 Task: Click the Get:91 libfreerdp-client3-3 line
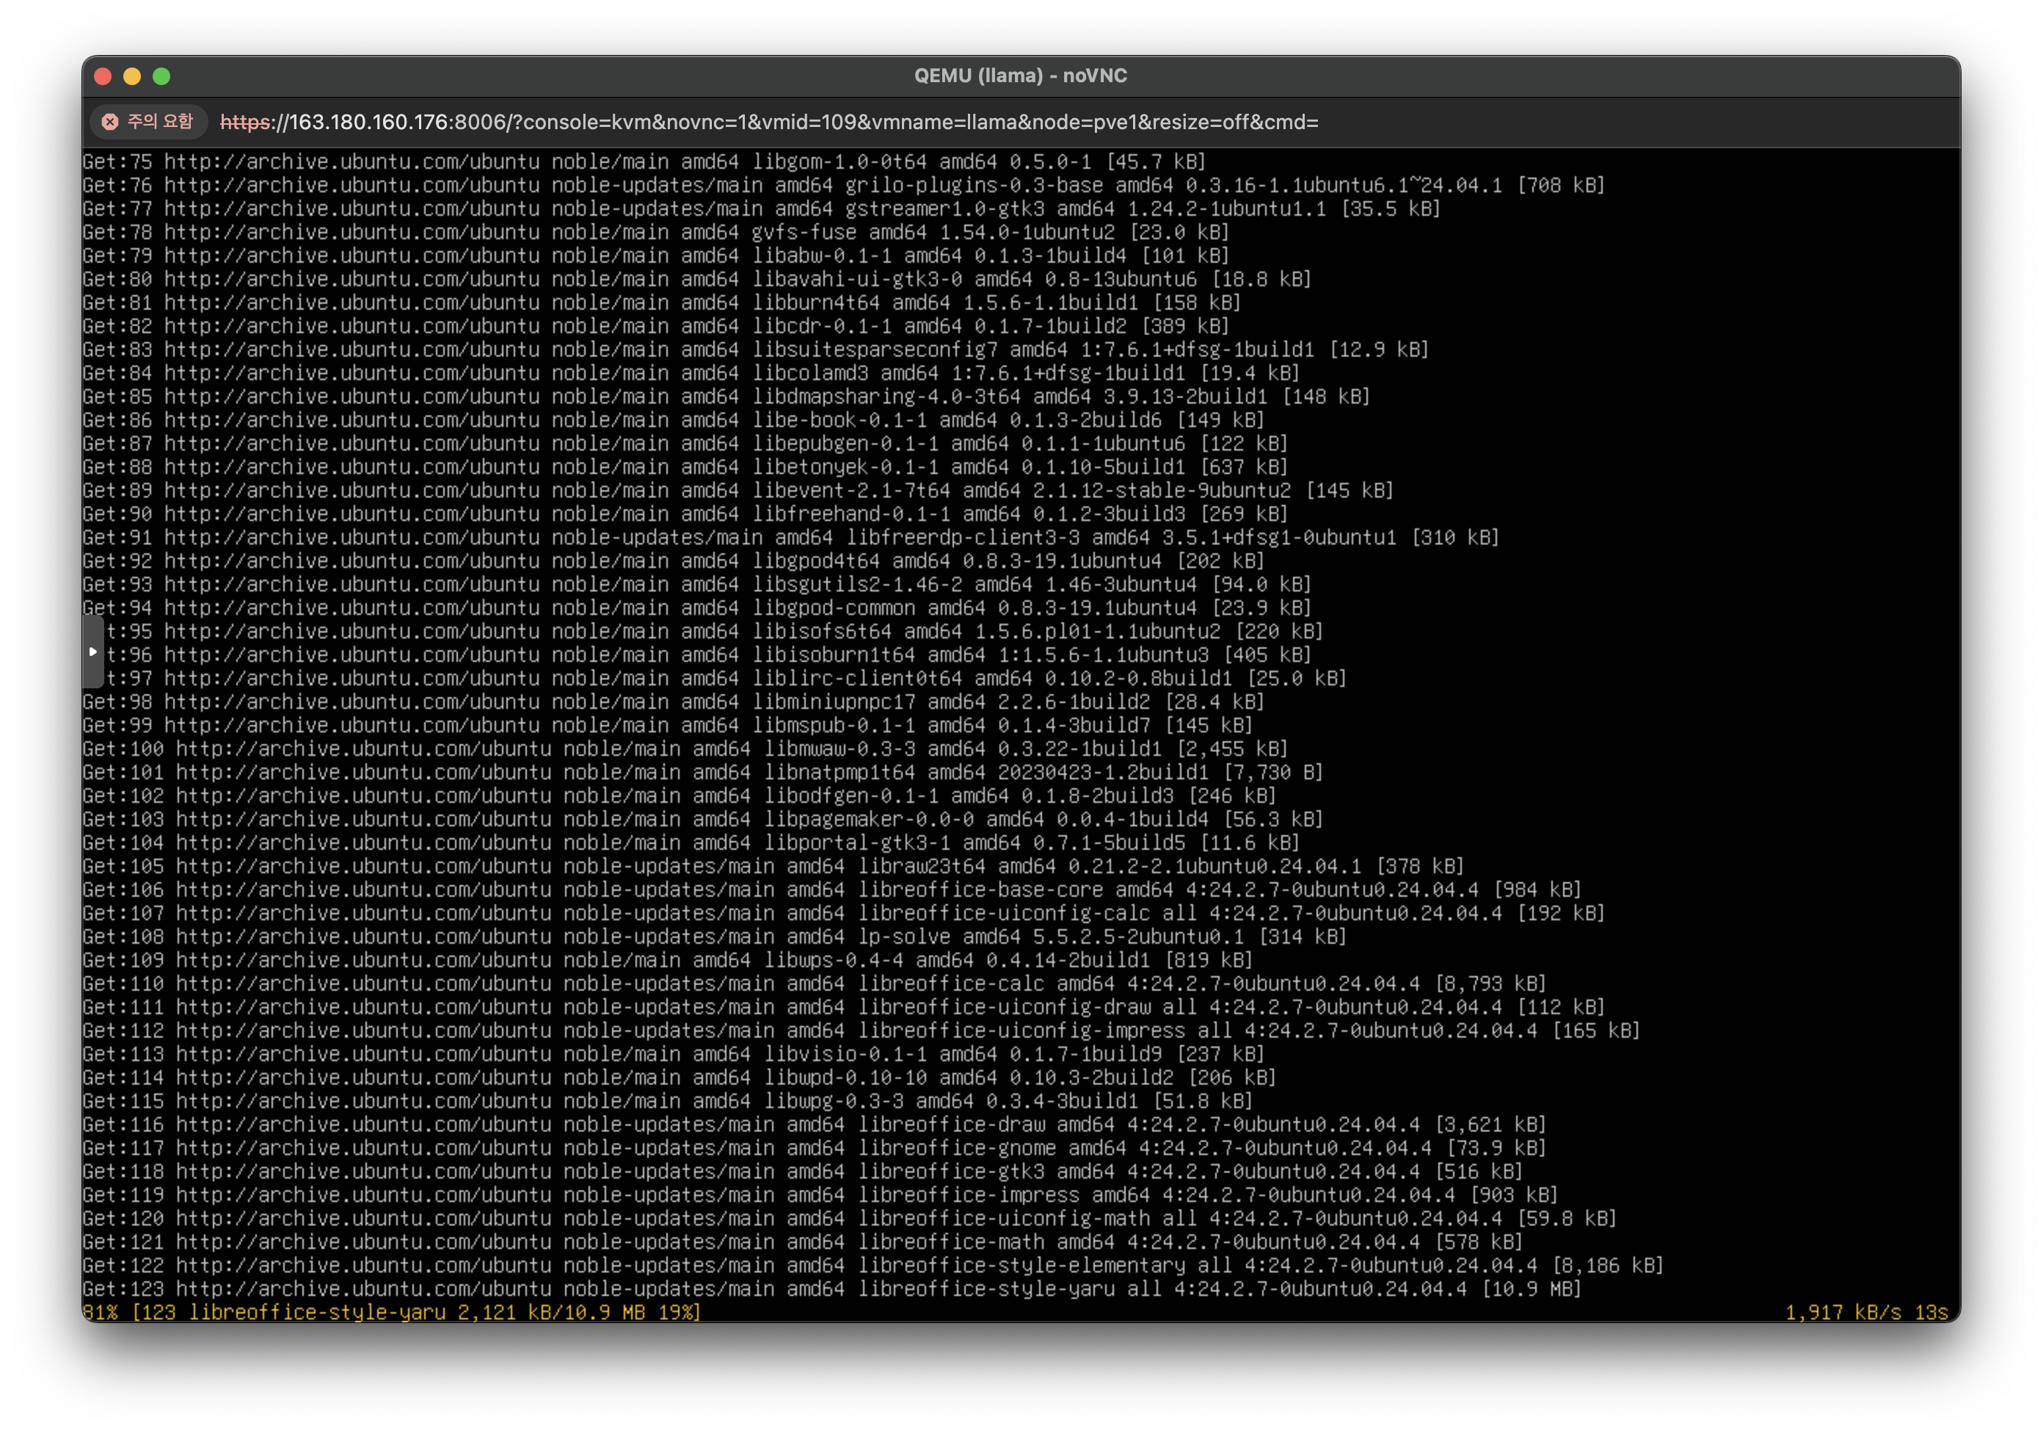pos(790,537)
